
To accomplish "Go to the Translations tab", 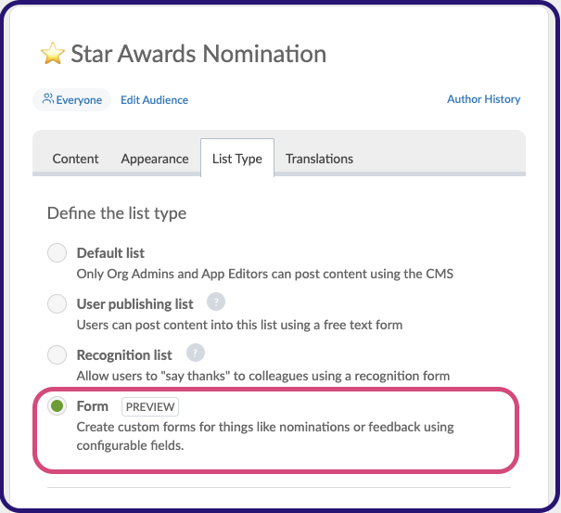I will pyautogui.click(x=319, y=159).
